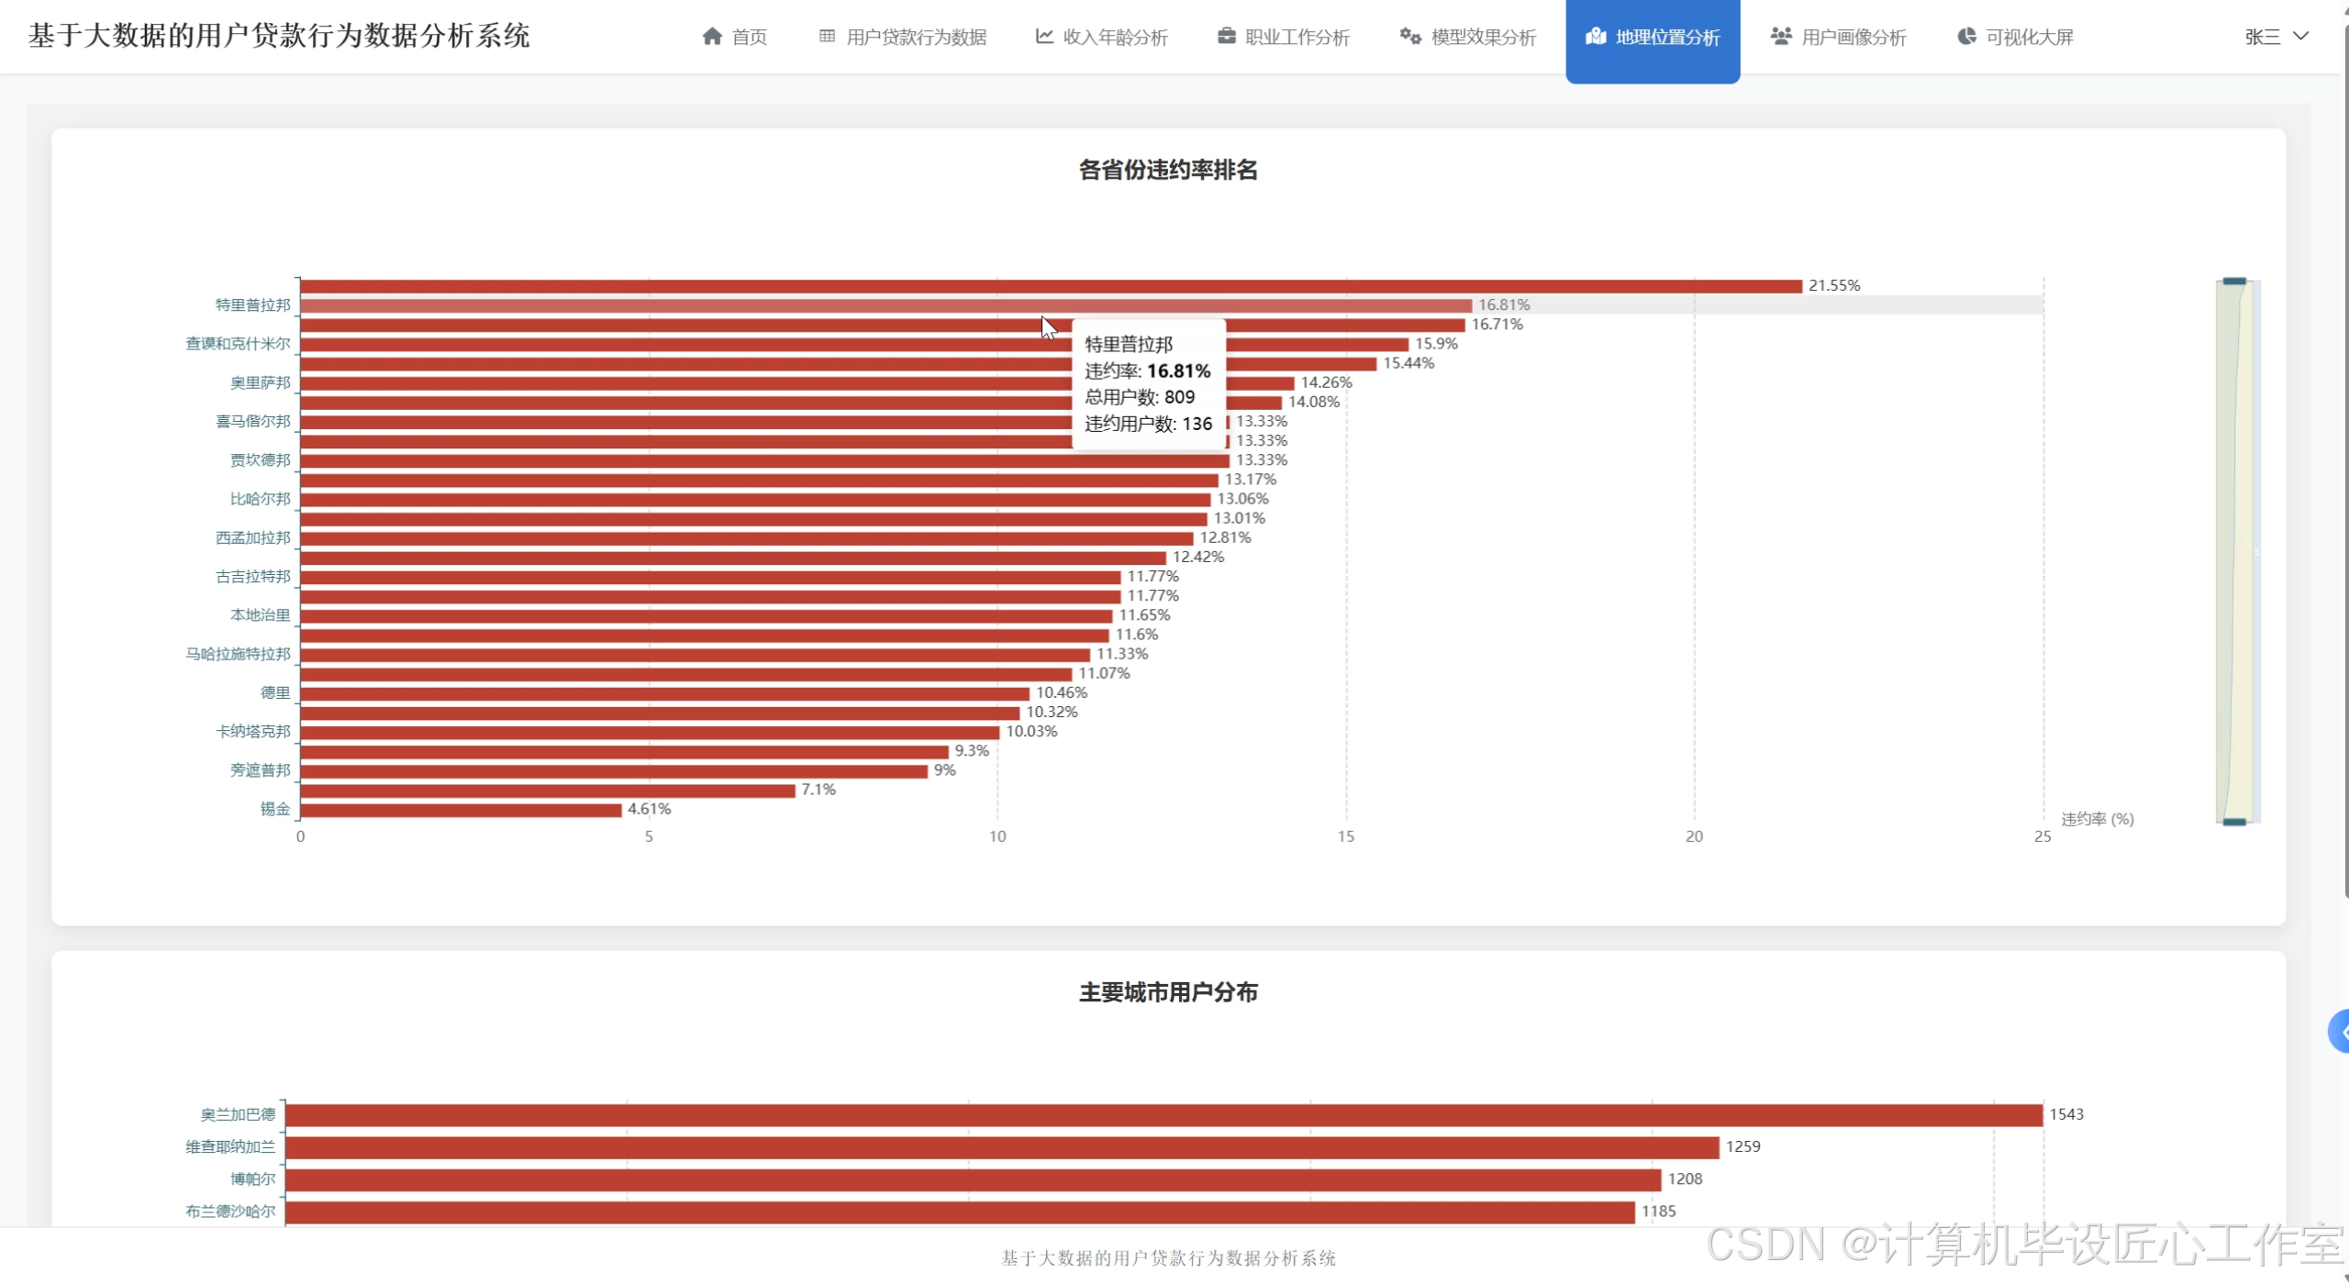Click the 西孟加拉邦 axis label

(252, 537)
